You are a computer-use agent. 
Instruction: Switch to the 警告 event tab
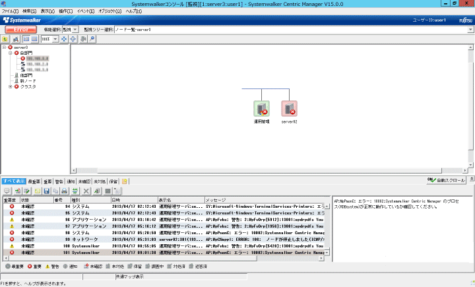59,181
